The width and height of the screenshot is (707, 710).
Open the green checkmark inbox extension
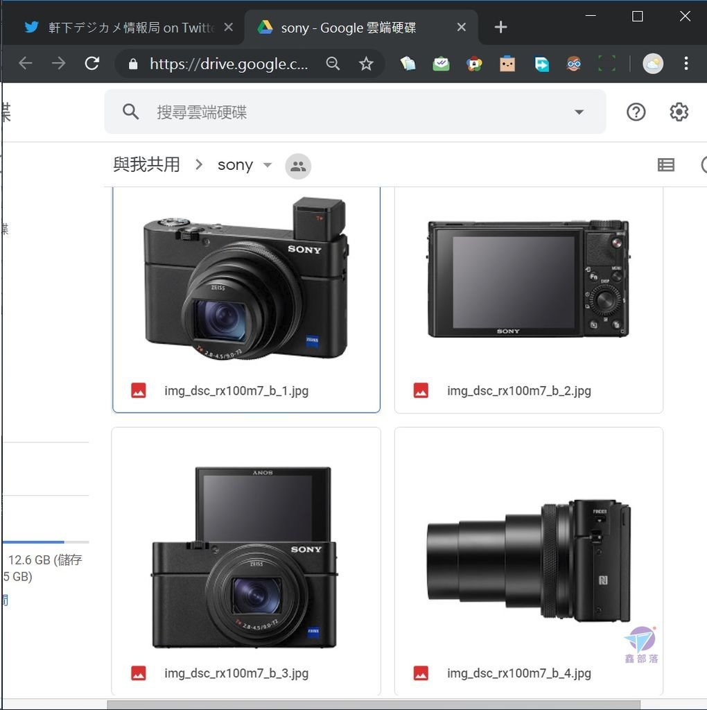[x=441, y=64]
